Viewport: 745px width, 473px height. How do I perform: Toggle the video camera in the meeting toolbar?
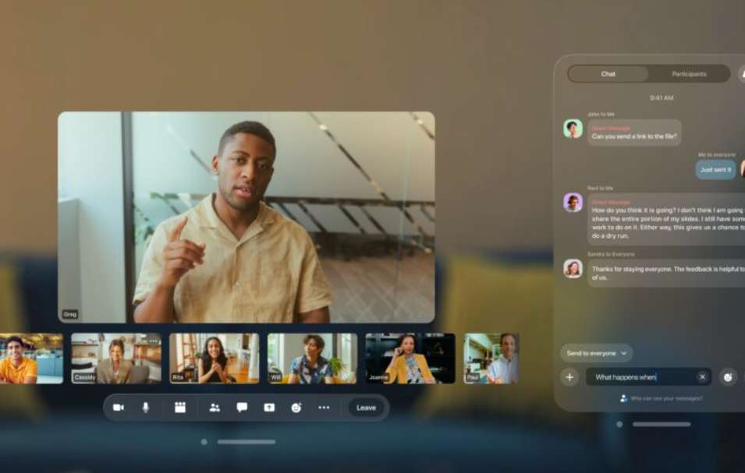[x=119, y=408]
